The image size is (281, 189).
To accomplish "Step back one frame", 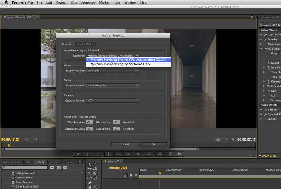I will point(119,154).
